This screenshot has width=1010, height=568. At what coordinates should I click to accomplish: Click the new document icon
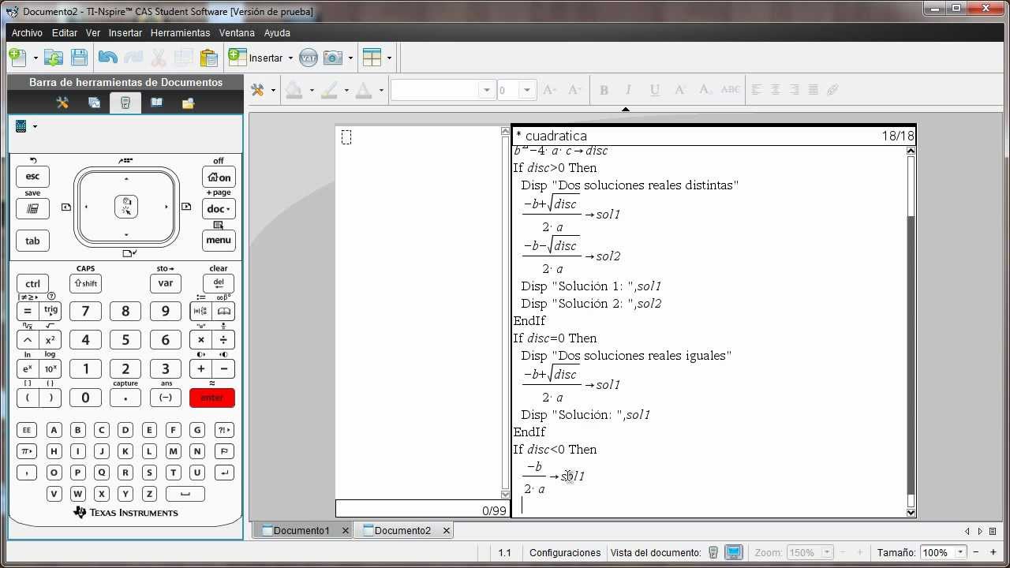[x=18, y=58]
